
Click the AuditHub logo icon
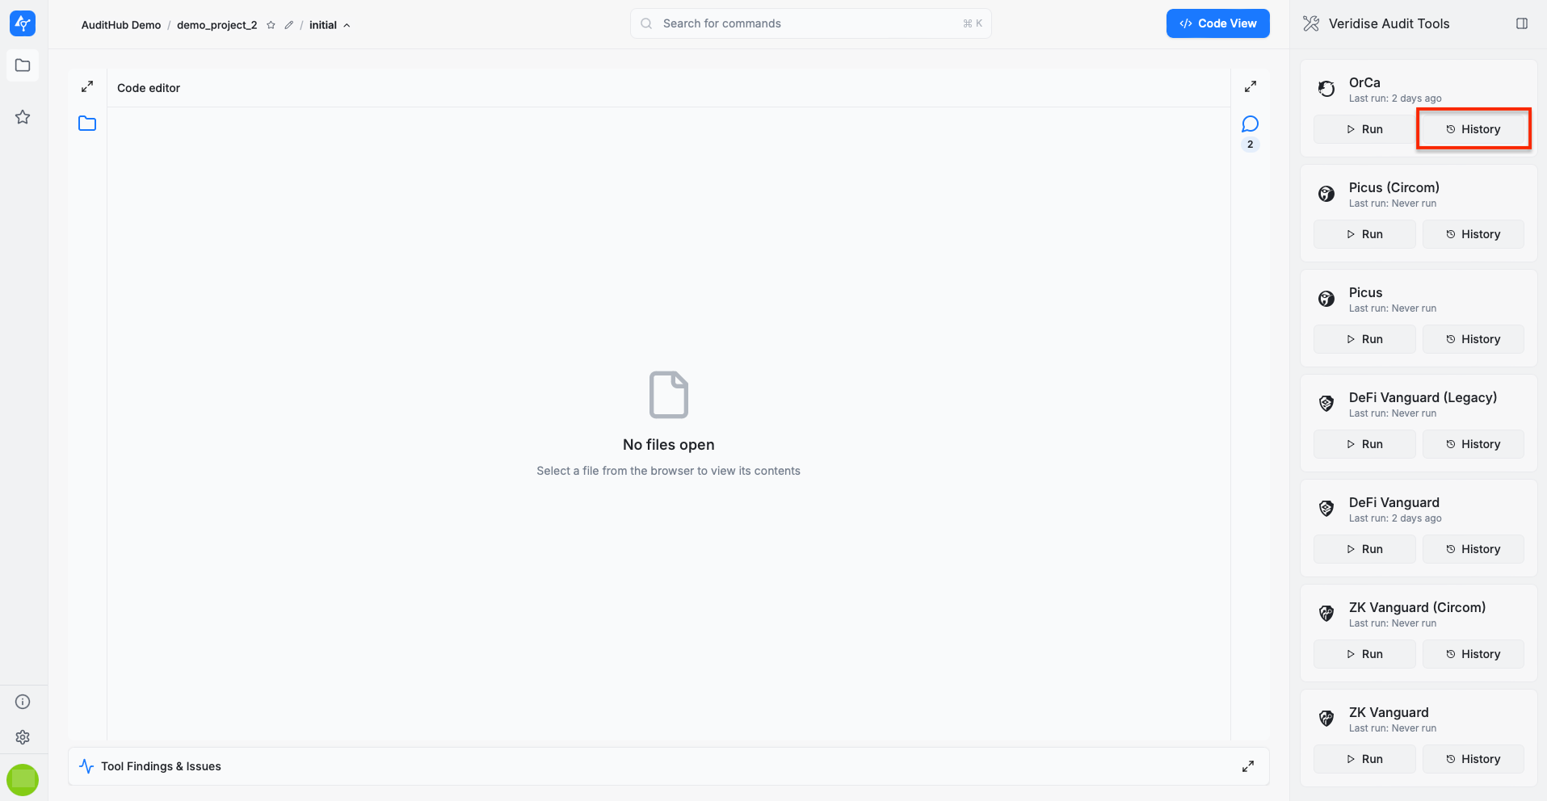[x=23, y=23]
